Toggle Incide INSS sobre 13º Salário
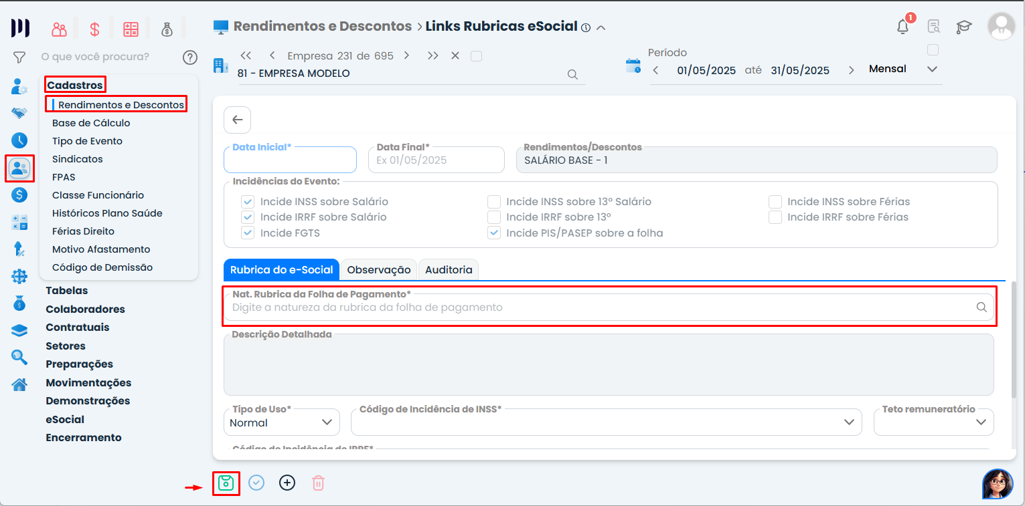1025x506 pixels. tap(494, 202)
